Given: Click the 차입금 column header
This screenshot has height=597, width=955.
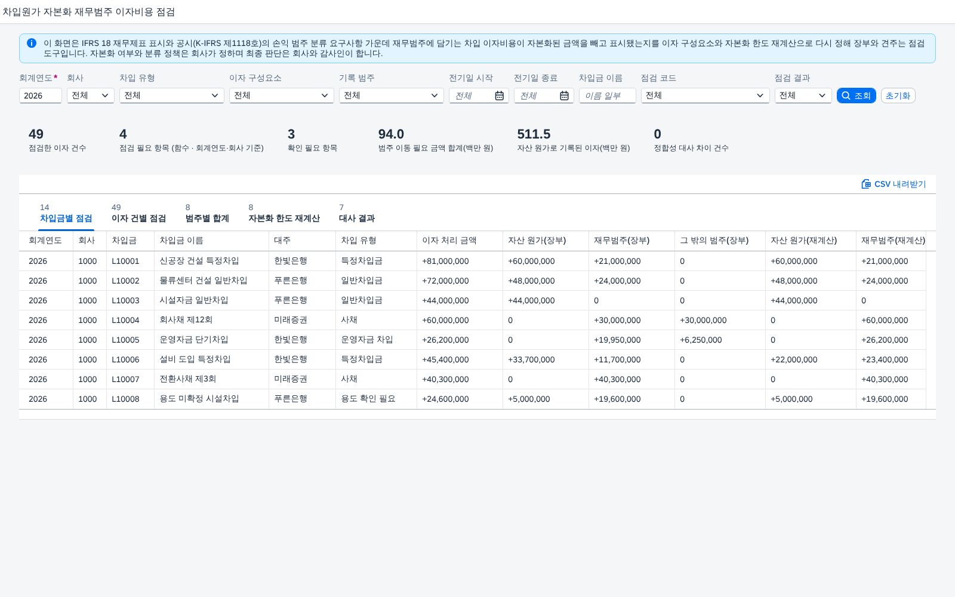Looking at the screenshot, I should [x=130, y=241].
